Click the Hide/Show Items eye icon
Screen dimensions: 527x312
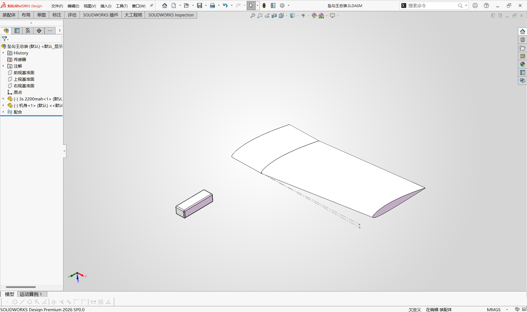tap(303, 16)
